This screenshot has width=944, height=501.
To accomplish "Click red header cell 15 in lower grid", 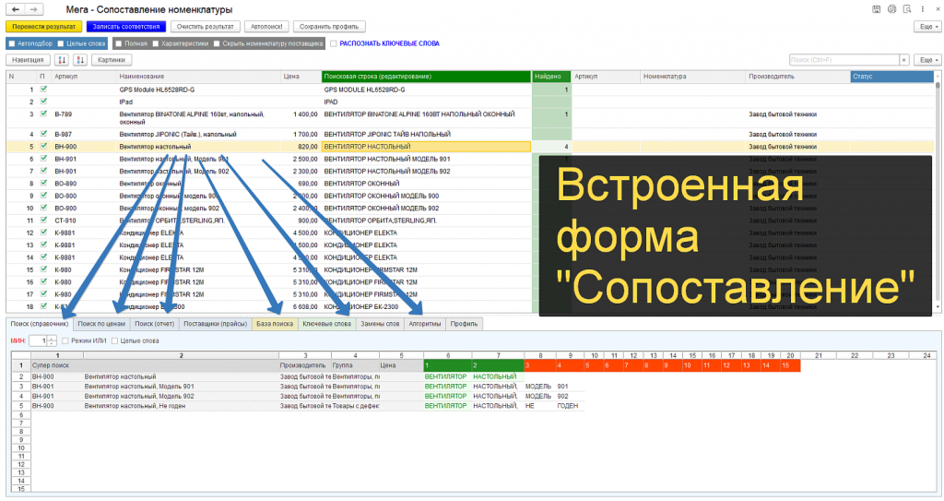I will tap(790, 365).
